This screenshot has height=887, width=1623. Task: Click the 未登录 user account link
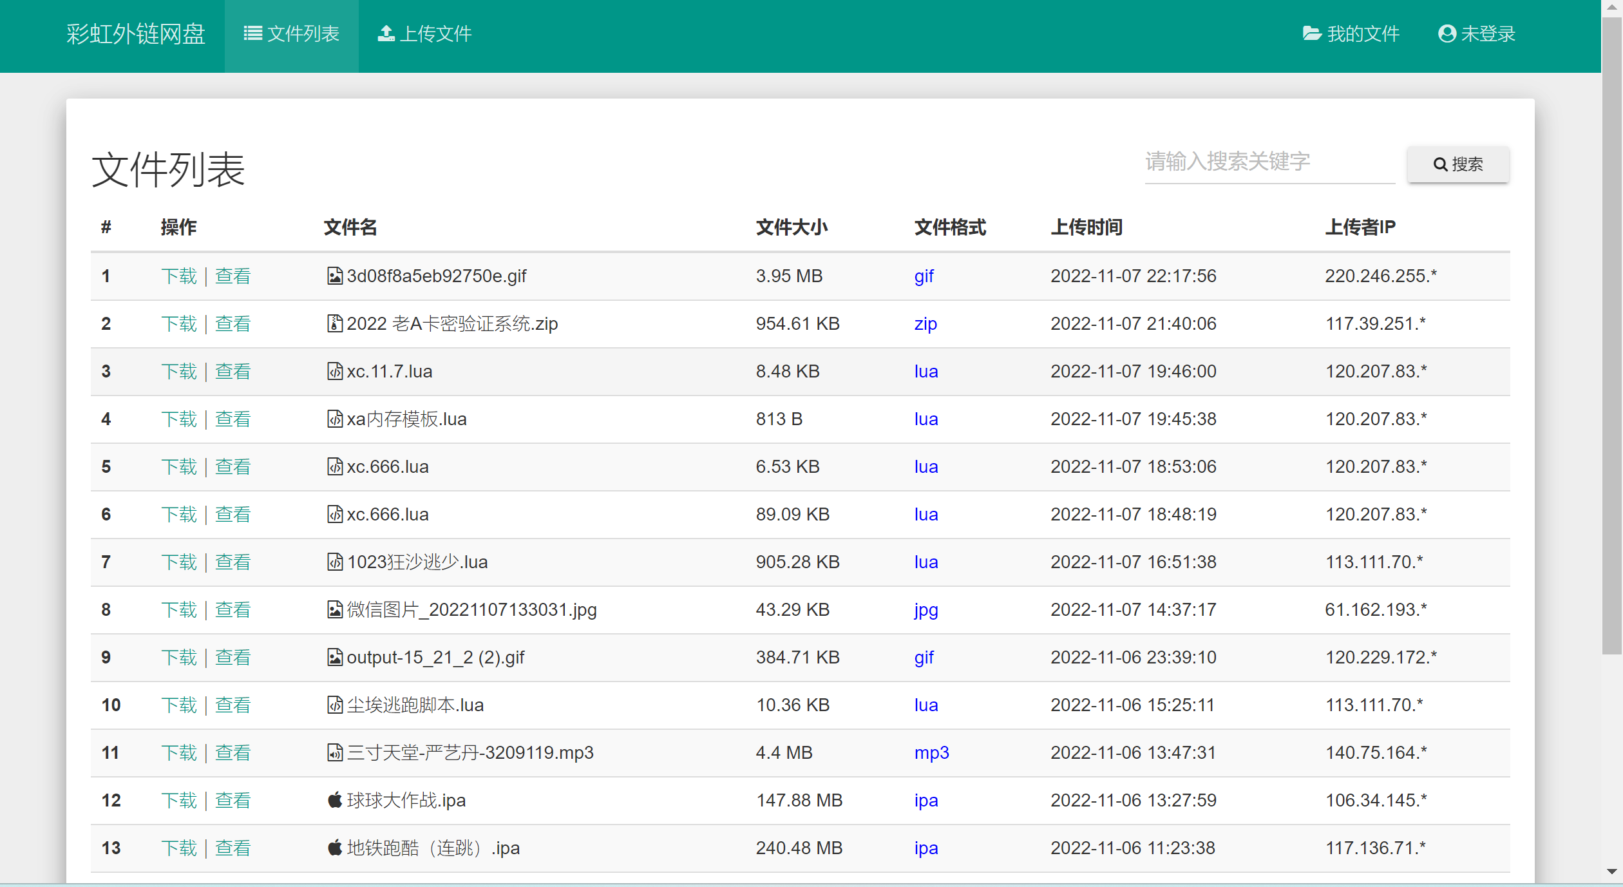[1476, 34]
